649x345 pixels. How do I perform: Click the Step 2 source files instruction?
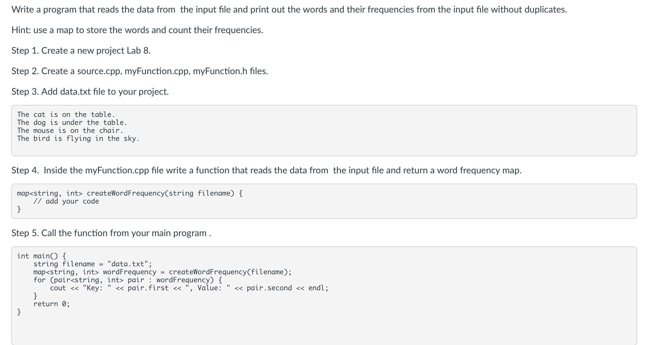click(140, 71)
